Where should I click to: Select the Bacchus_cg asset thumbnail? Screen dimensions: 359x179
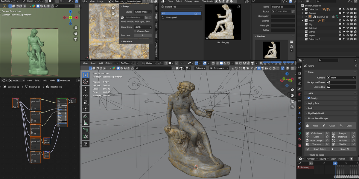(223, 22)
